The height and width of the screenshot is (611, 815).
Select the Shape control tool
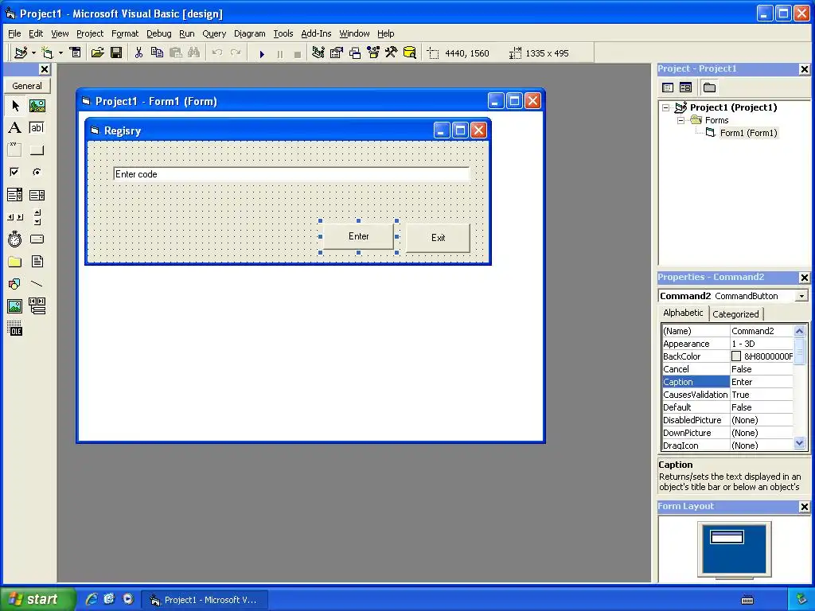point(15,284)
